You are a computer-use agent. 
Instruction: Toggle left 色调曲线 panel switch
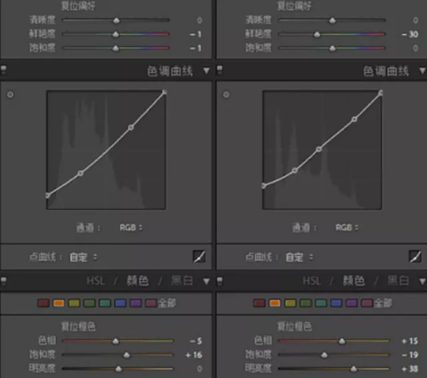3,70
